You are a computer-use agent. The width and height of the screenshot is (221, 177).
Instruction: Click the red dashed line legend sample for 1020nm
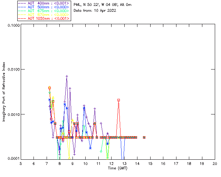tap(22, 18)
